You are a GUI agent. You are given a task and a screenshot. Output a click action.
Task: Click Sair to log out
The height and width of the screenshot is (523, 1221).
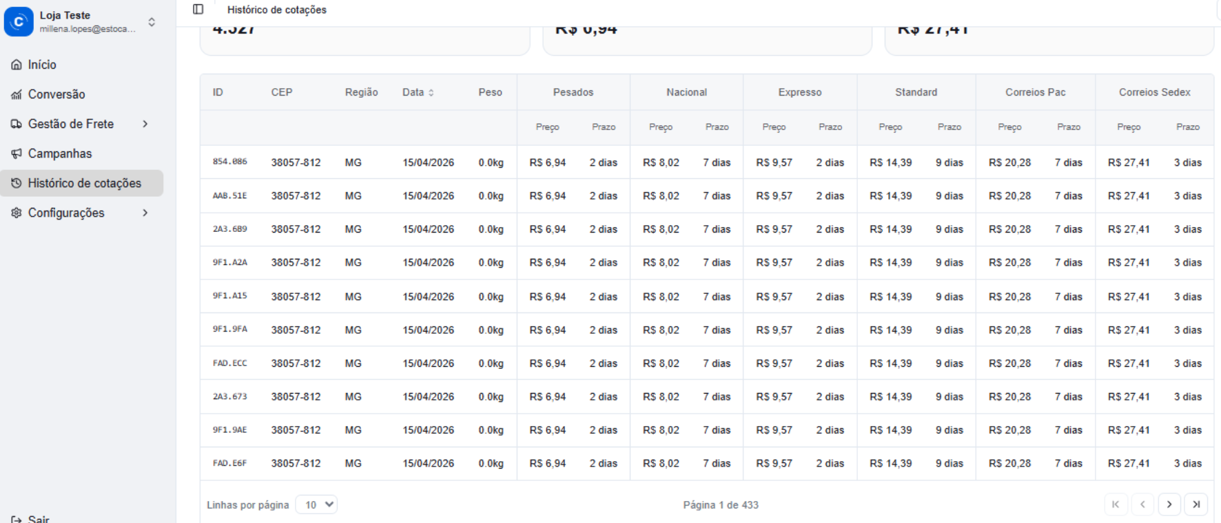click(x=38, y=519)
